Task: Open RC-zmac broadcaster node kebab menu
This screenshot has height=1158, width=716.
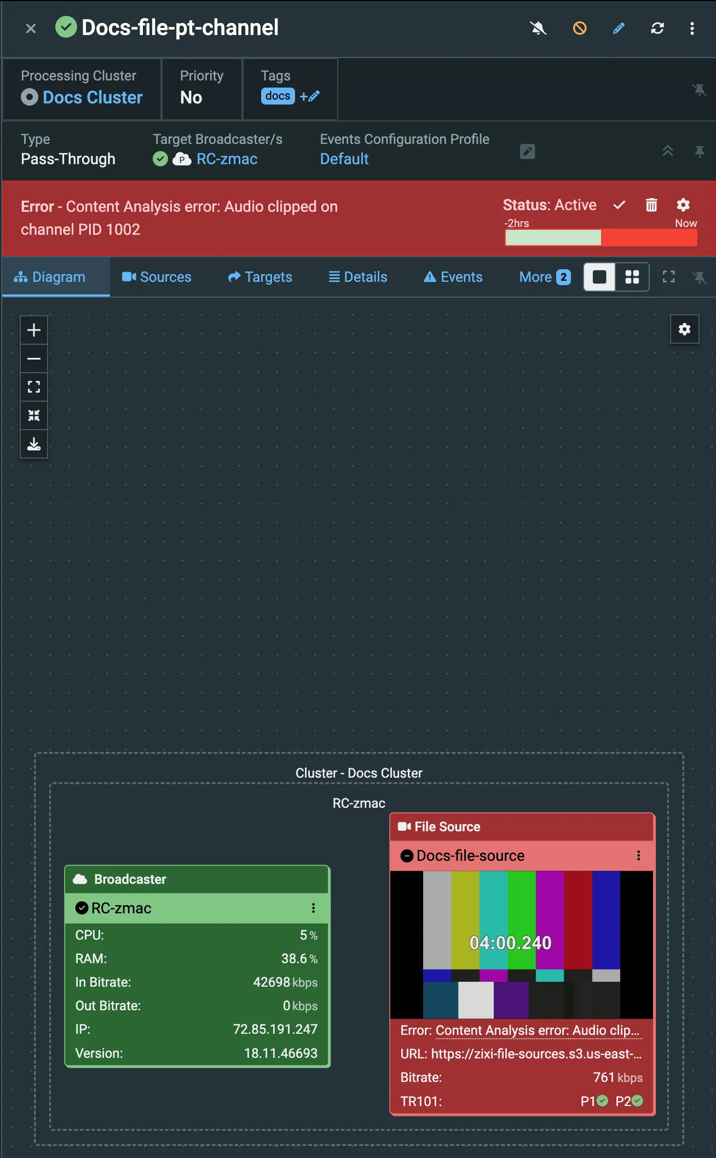Action: click(313, 908)
